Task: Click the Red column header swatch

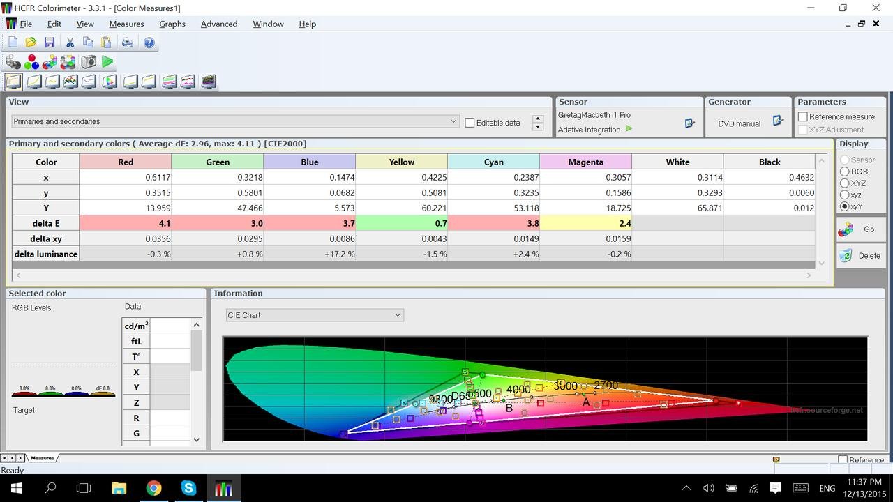Action: tap(126, 162)
